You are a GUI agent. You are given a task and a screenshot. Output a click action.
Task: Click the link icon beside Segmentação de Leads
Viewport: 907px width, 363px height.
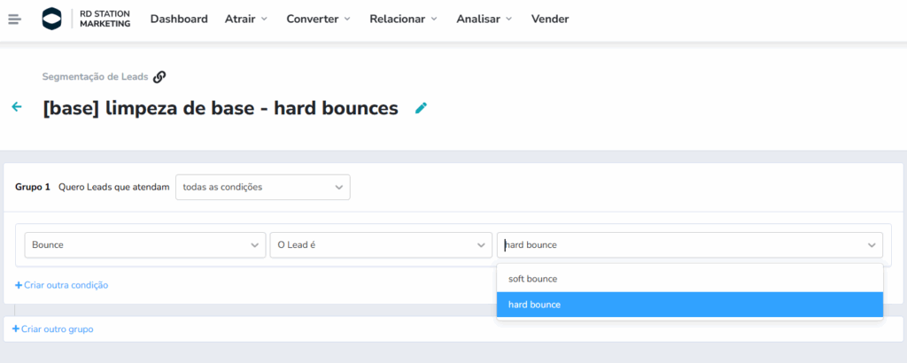pos(159,77)
